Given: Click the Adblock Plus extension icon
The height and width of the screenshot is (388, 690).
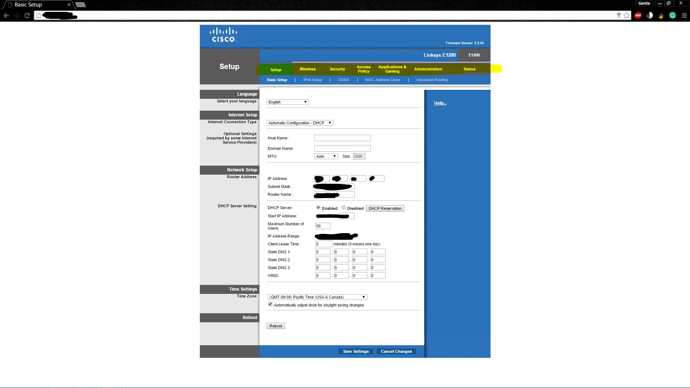Looking at the screenshot, I should tap(638, 15).
